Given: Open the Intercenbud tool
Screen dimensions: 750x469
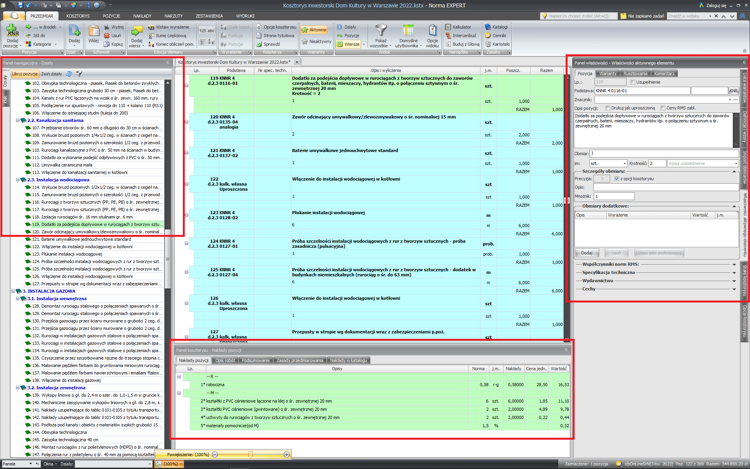Looking at the screenshot, I should [461, 36].
